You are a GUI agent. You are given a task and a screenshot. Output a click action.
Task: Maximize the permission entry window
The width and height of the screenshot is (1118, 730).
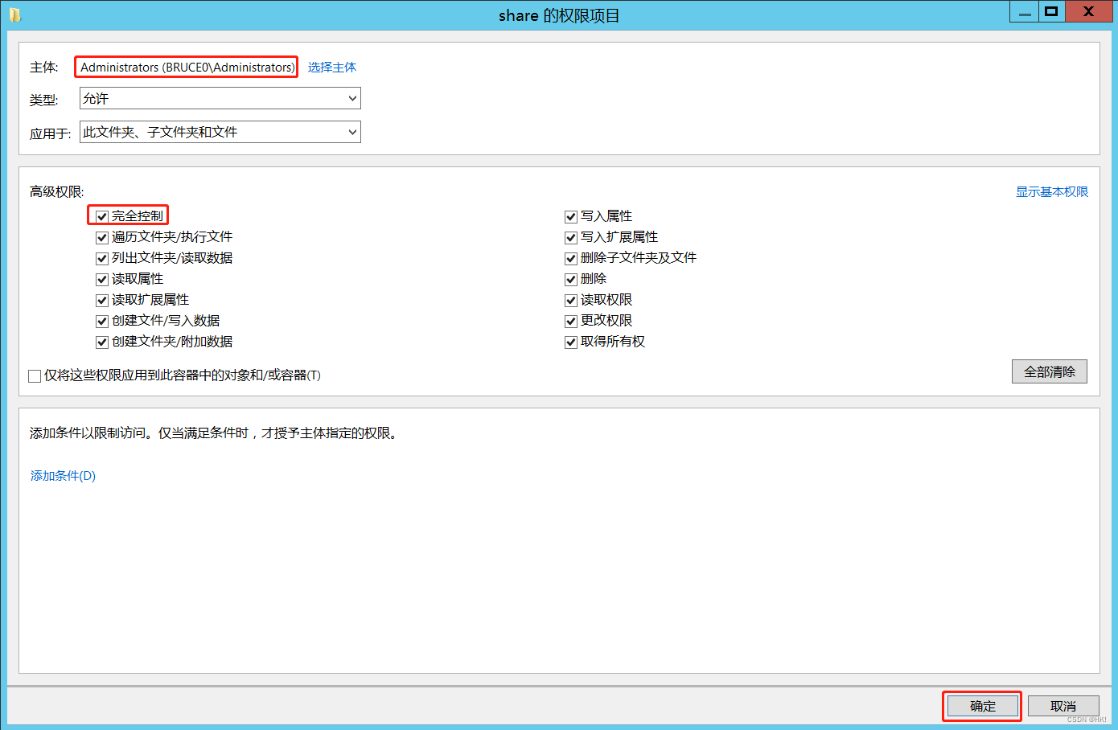[x=1050, y=11]
